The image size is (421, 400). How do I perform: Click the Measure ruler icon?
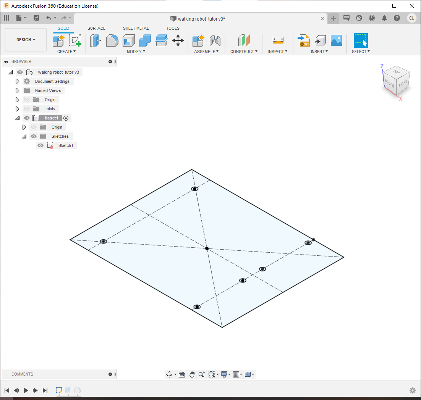click(x=278, y=40)
